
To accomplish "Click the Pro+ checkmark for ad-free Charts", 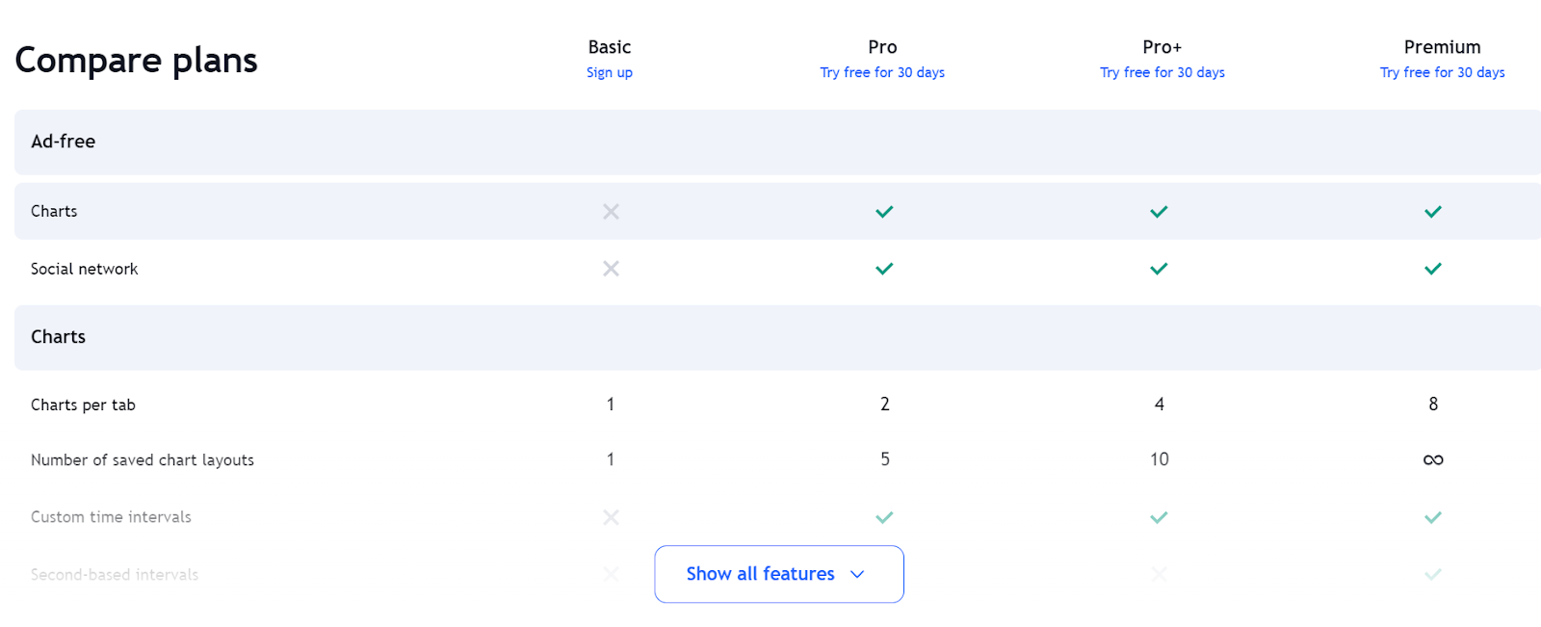I will [x=1159, y=212].
